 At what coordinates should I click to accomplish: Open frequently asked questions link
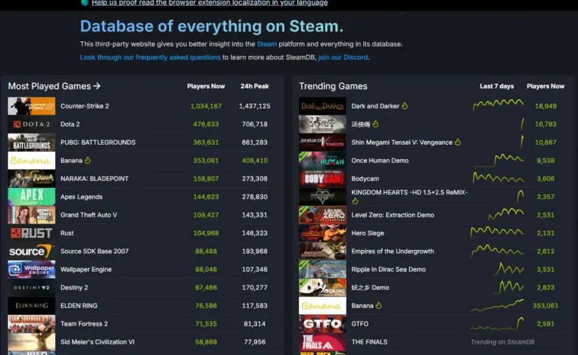click(x=150, y=57)
